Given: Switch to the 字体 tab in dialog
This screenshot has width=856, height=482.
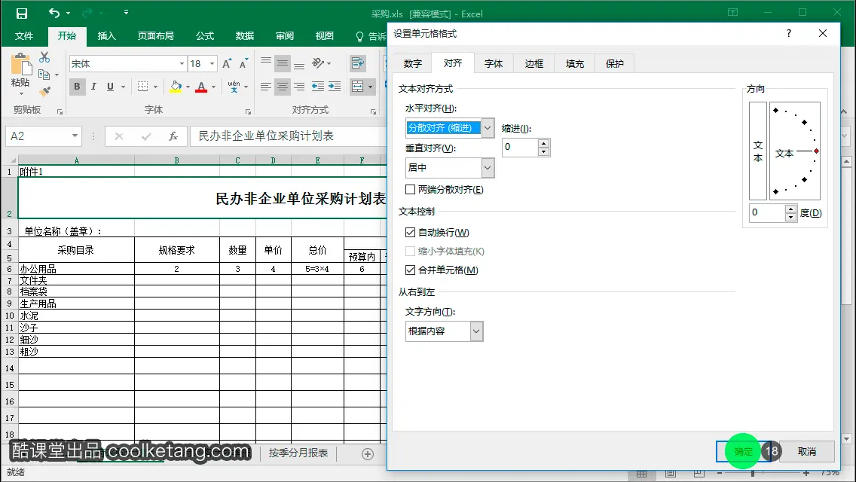Looking at the screenshot, I should (x=494, y=63).
